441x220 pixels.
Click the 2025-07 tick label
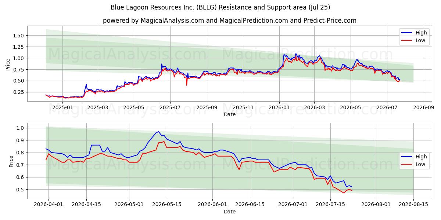170,107
